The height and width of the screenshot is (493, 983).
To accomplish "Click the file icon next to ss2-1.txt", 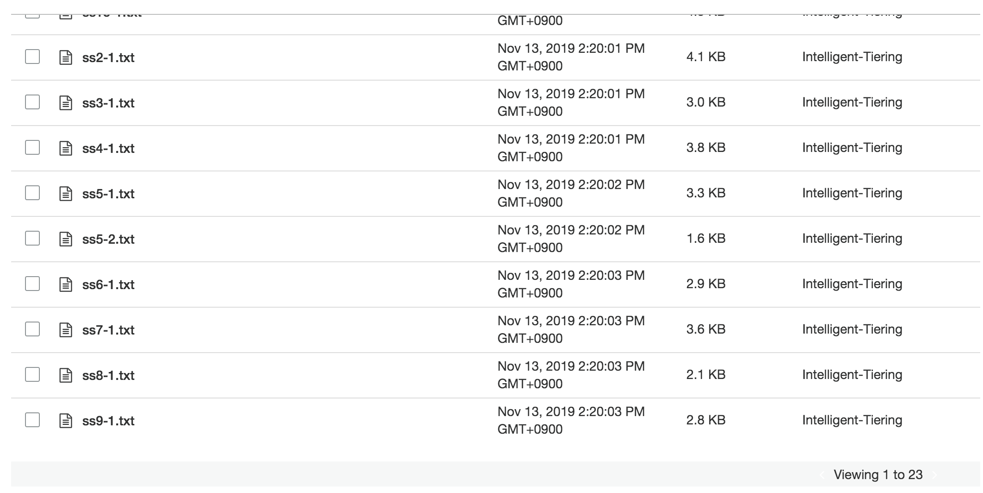I will pos(66,57).
